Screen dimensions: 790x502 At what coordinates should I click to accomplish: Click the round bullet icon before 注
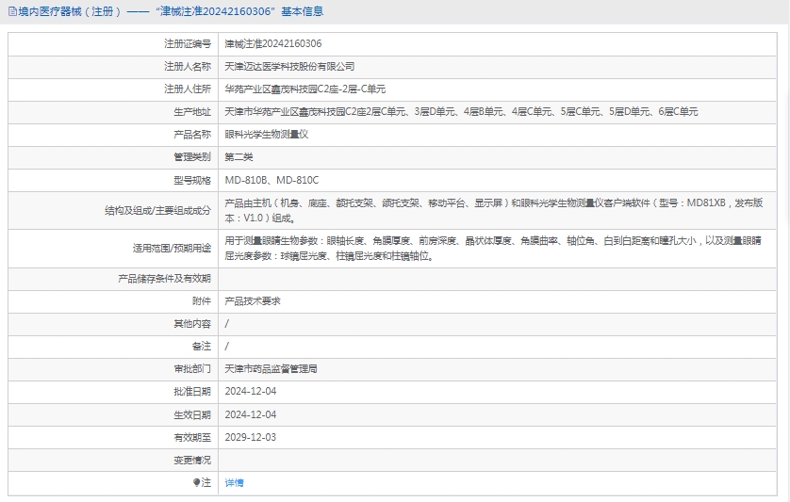[x=197, y=482]
